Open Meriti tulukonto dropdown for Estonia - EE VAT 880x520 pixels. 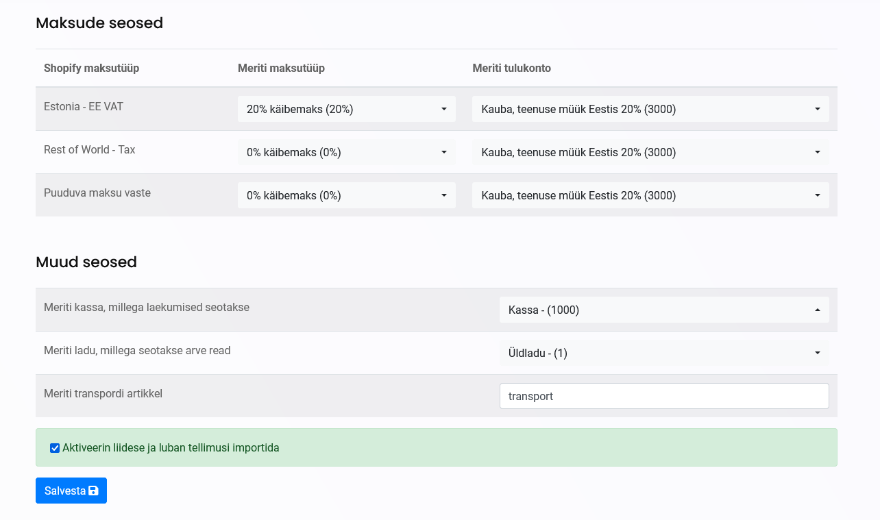(x=650, y=109)
